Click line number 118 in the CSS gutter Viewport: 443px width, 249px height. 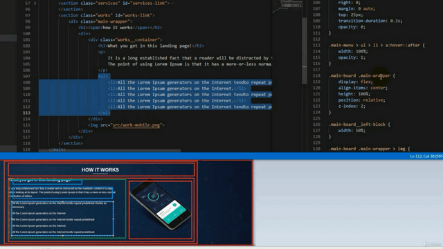[x=316, y=75]
